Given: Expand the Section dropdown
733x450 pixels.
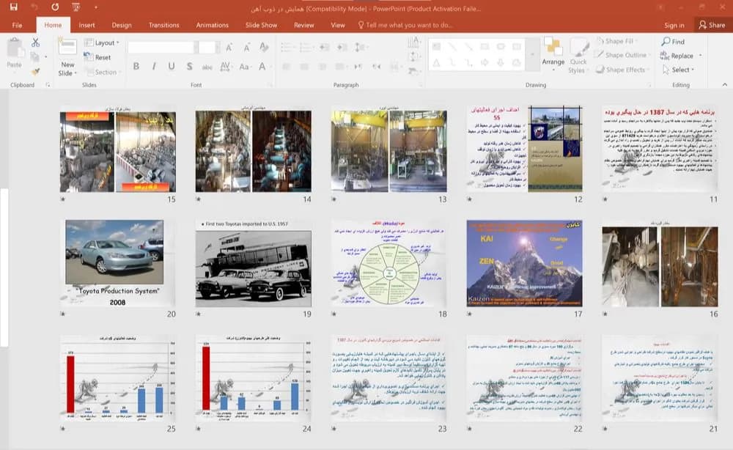Looking at the screenshot, I should [103, 72].
